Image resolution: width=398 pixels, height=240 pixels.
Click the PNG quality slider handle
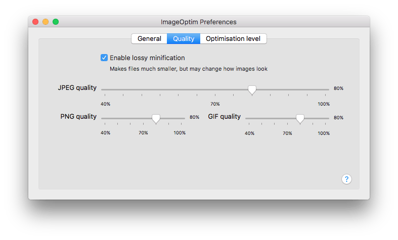pos(156,118)
